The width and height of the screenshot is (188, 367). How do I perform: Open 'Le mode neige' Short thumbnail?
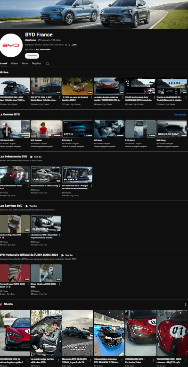[x=46, y=333]
